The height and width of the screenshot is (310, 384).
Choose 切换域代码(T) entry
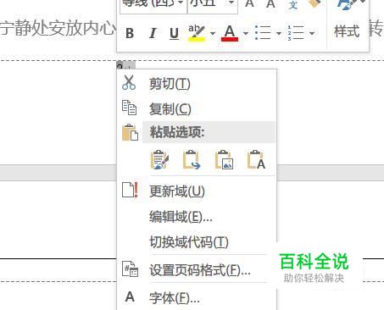(x=189, y=242)
